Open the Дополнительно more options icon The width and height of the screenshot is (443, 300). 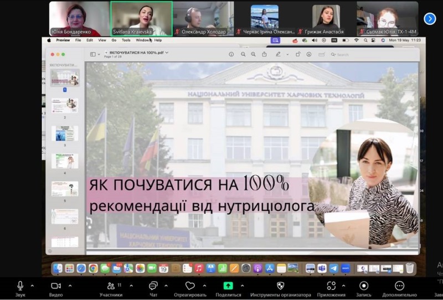click(x=399, y=286)
